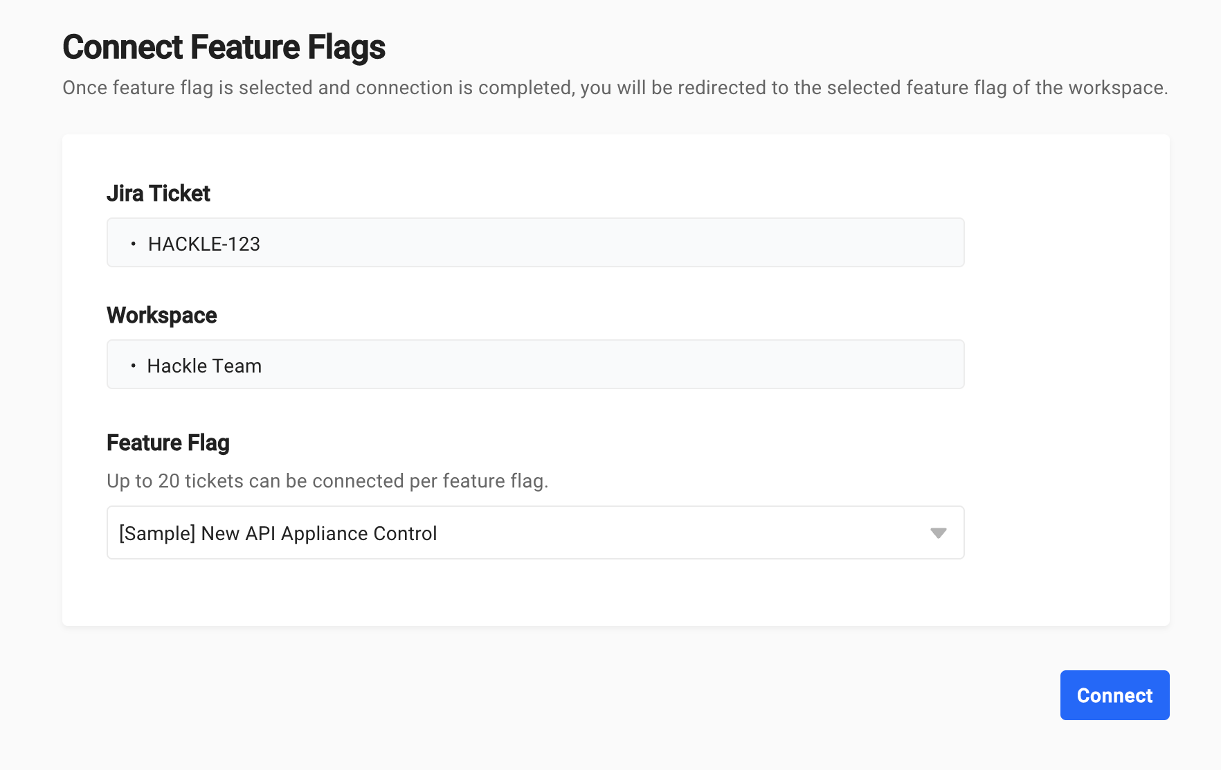Click the word 'Flags' in the page title
This screenshot has height=770, width=1221.
346,47
